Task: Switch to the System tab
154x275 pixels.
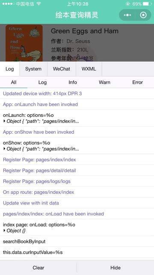Action: click(33, 69)
